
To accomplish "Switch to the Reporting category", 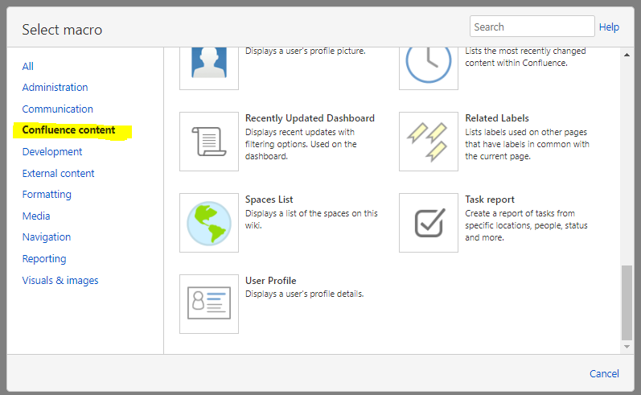I will click(x=44, y=259).
